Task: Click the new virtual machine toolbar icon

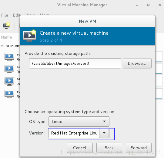Action: 6,26
